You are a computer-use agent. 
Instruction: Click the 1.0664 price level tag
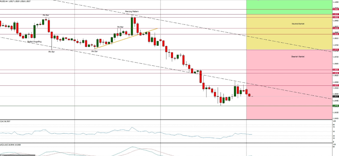(x=335, y=70)
